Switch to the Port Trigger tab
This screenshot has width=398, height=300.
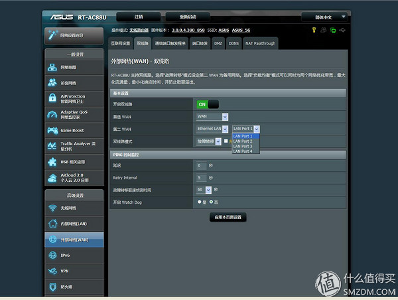coord(170,43)
